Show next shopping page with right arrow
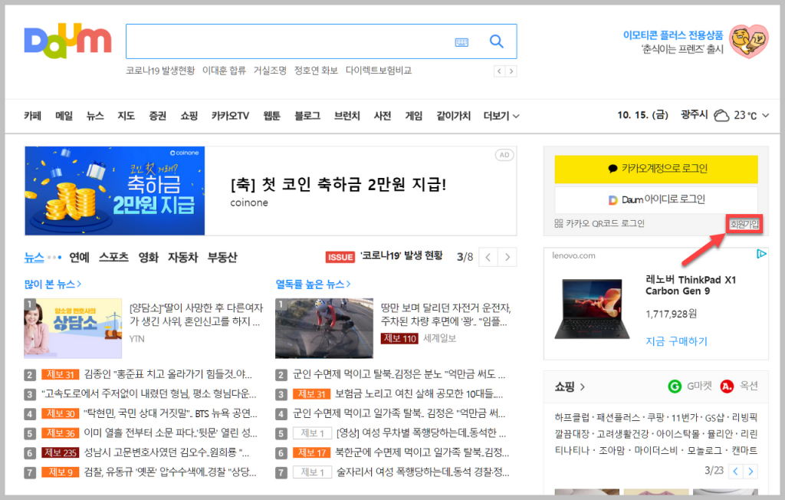785x500 pixels. pos(751,472)
